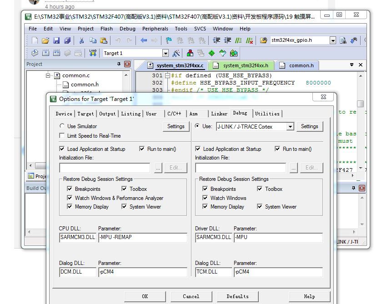Open Peripherals menu
The image size is (392, 304).
click(x=155, y=29)
